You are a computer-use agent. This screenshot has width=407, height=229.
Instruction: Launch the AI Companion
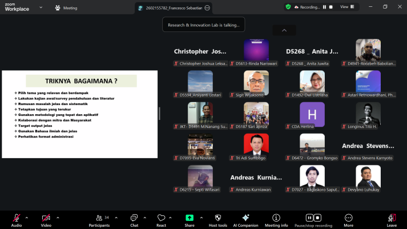pos(245,218)
